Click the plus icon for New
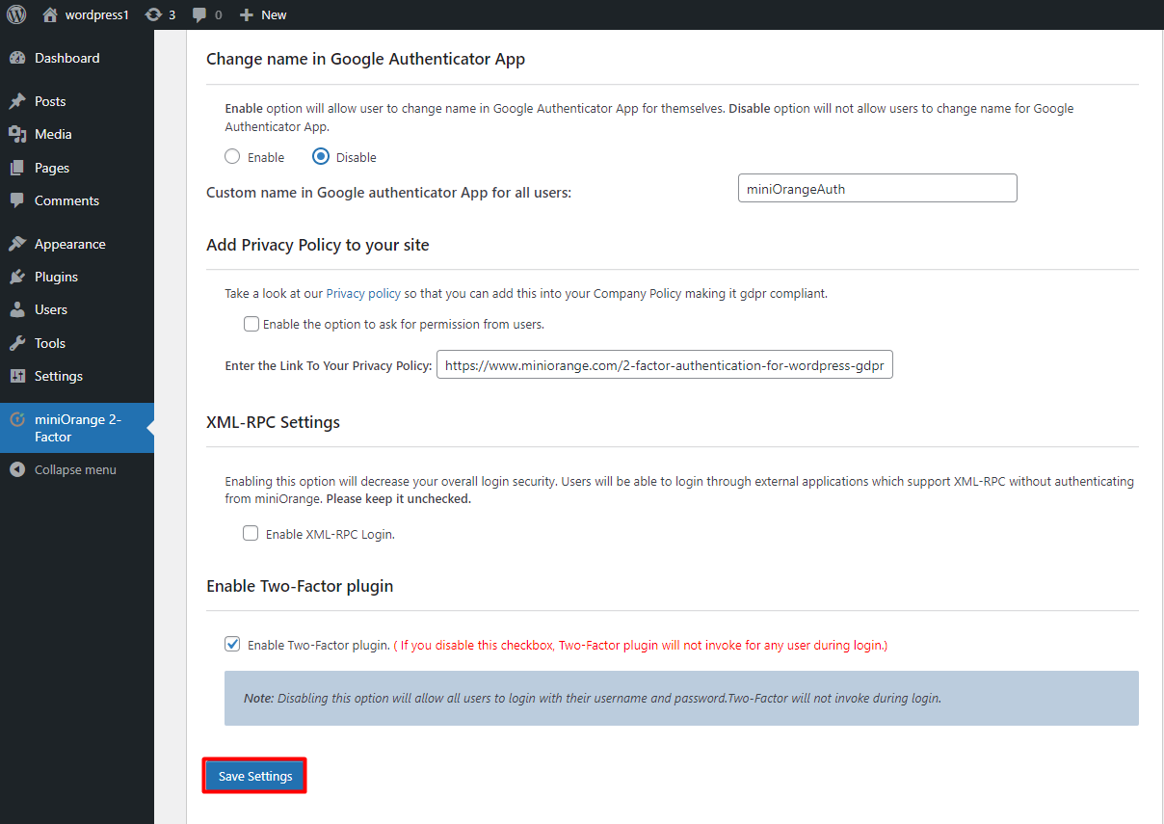The width and height of the screenshot is (1164, 824). pos(247,14)
